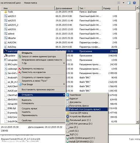
Task: Sort by the Размер column header
Action: [110, 8]
